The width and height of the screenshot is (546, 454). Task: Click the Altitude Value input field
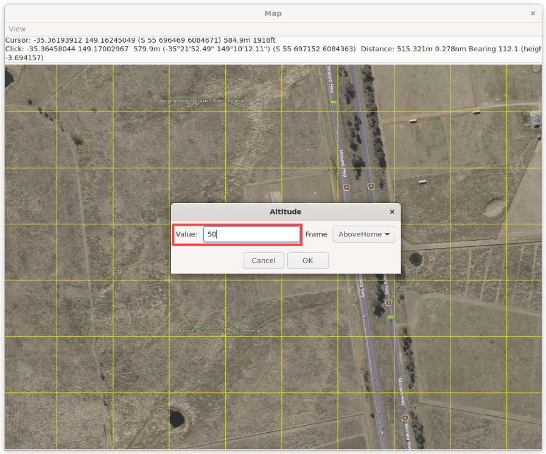251,235
